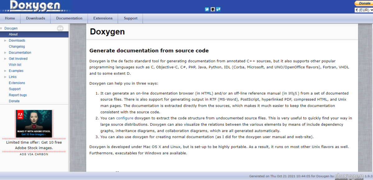
Task: Click the ADS VIA CARBON label
Action: (34, 154)
